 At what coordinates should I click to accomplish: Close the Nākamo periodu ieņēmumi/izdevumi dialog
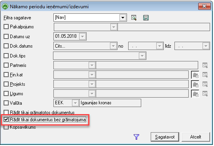pos(205,6)
